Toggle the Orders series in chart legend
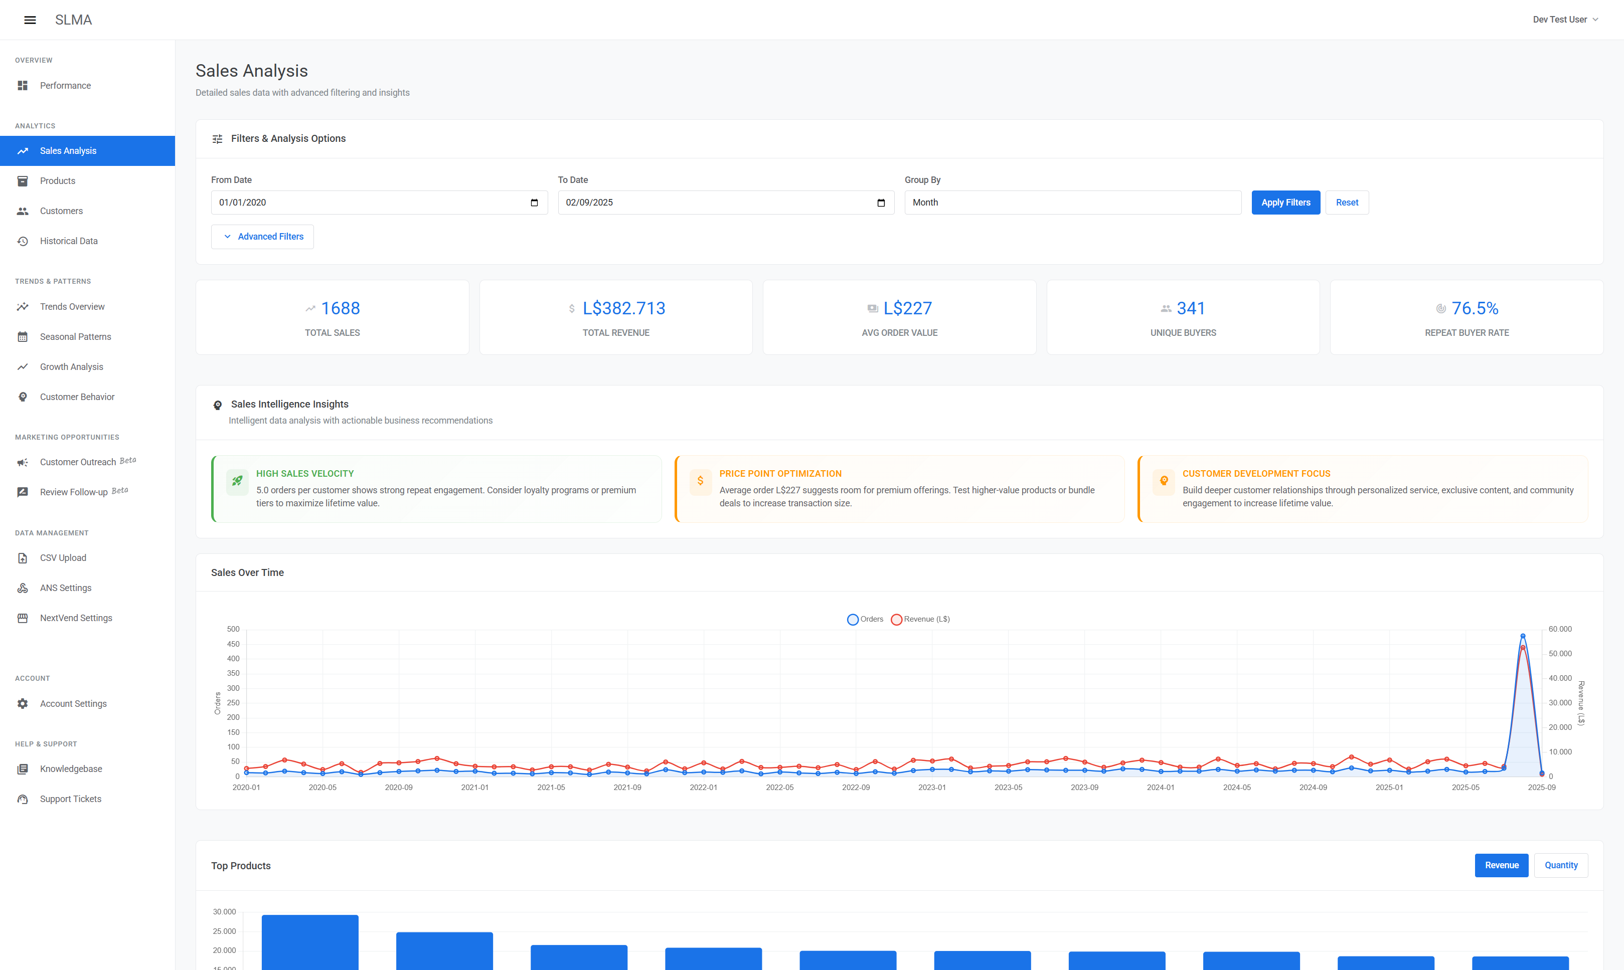Screen dimensions: 1624x970 point(864,619)
